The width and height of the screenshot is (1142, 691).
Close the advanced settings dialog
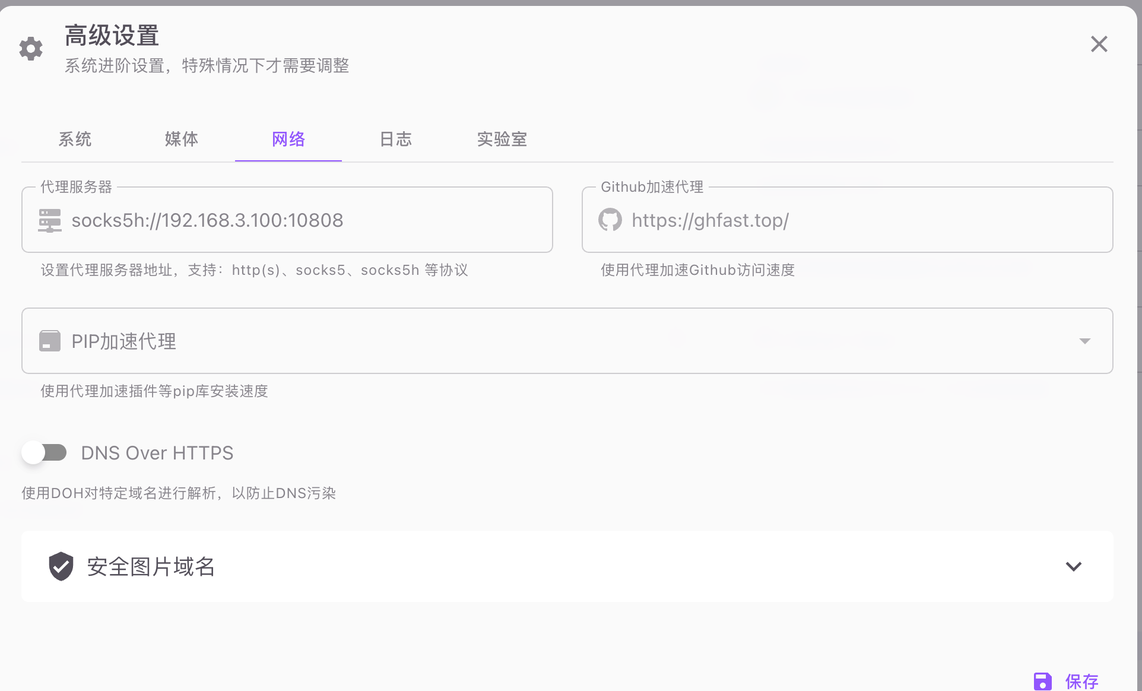(1099, 44)
